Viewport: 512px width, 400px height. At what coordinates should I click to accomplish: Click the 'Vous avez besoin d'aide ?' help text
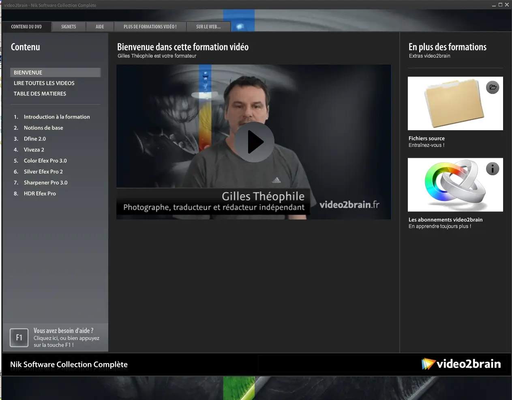[63, 331]
